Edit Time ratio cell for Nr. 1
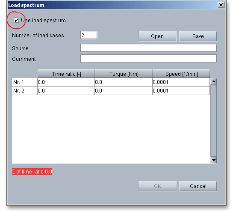 (x=66, y=82)
